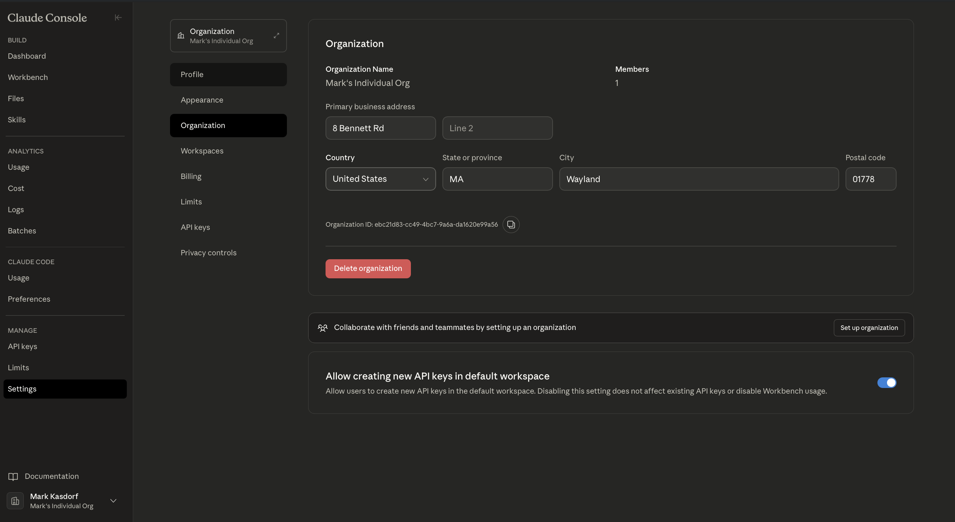Select Workbench in the sidebar

pos(28,77)
